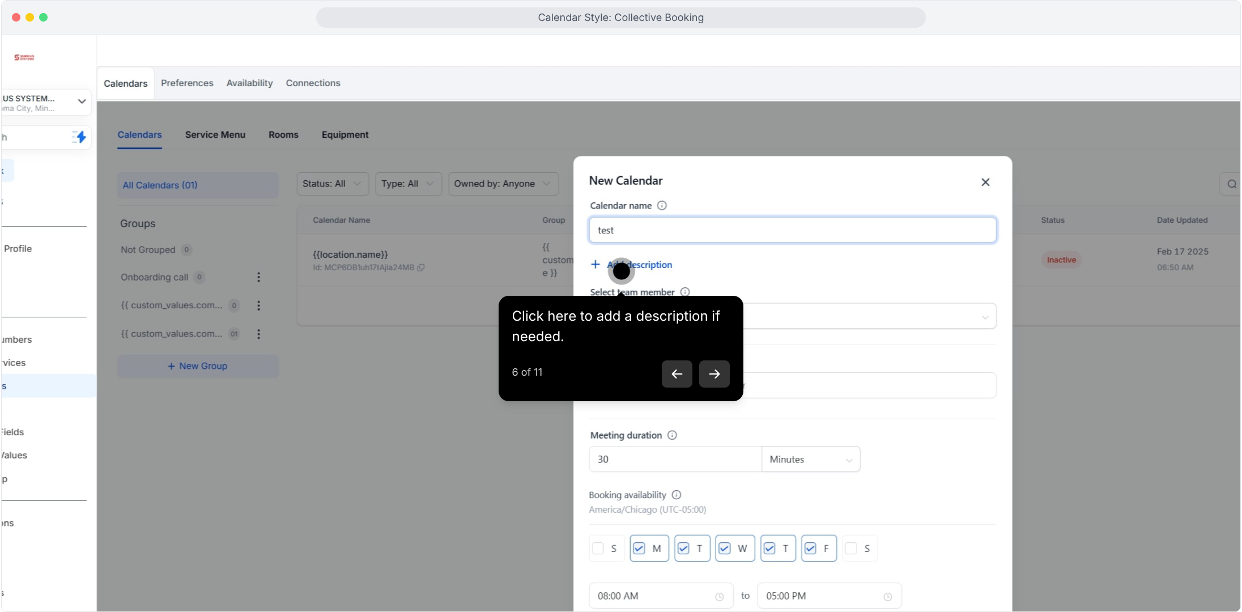
Task: Uncheck the Friday availability checkbox
Action: tap(810, 549)
